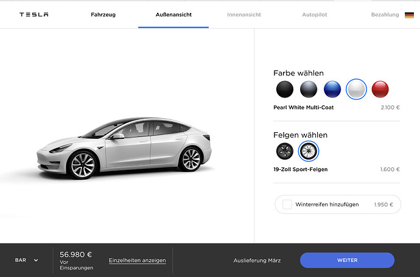Click the Vor Einsparungen note
The height and width of the screenshot is (277, 420).
point(76,265)
